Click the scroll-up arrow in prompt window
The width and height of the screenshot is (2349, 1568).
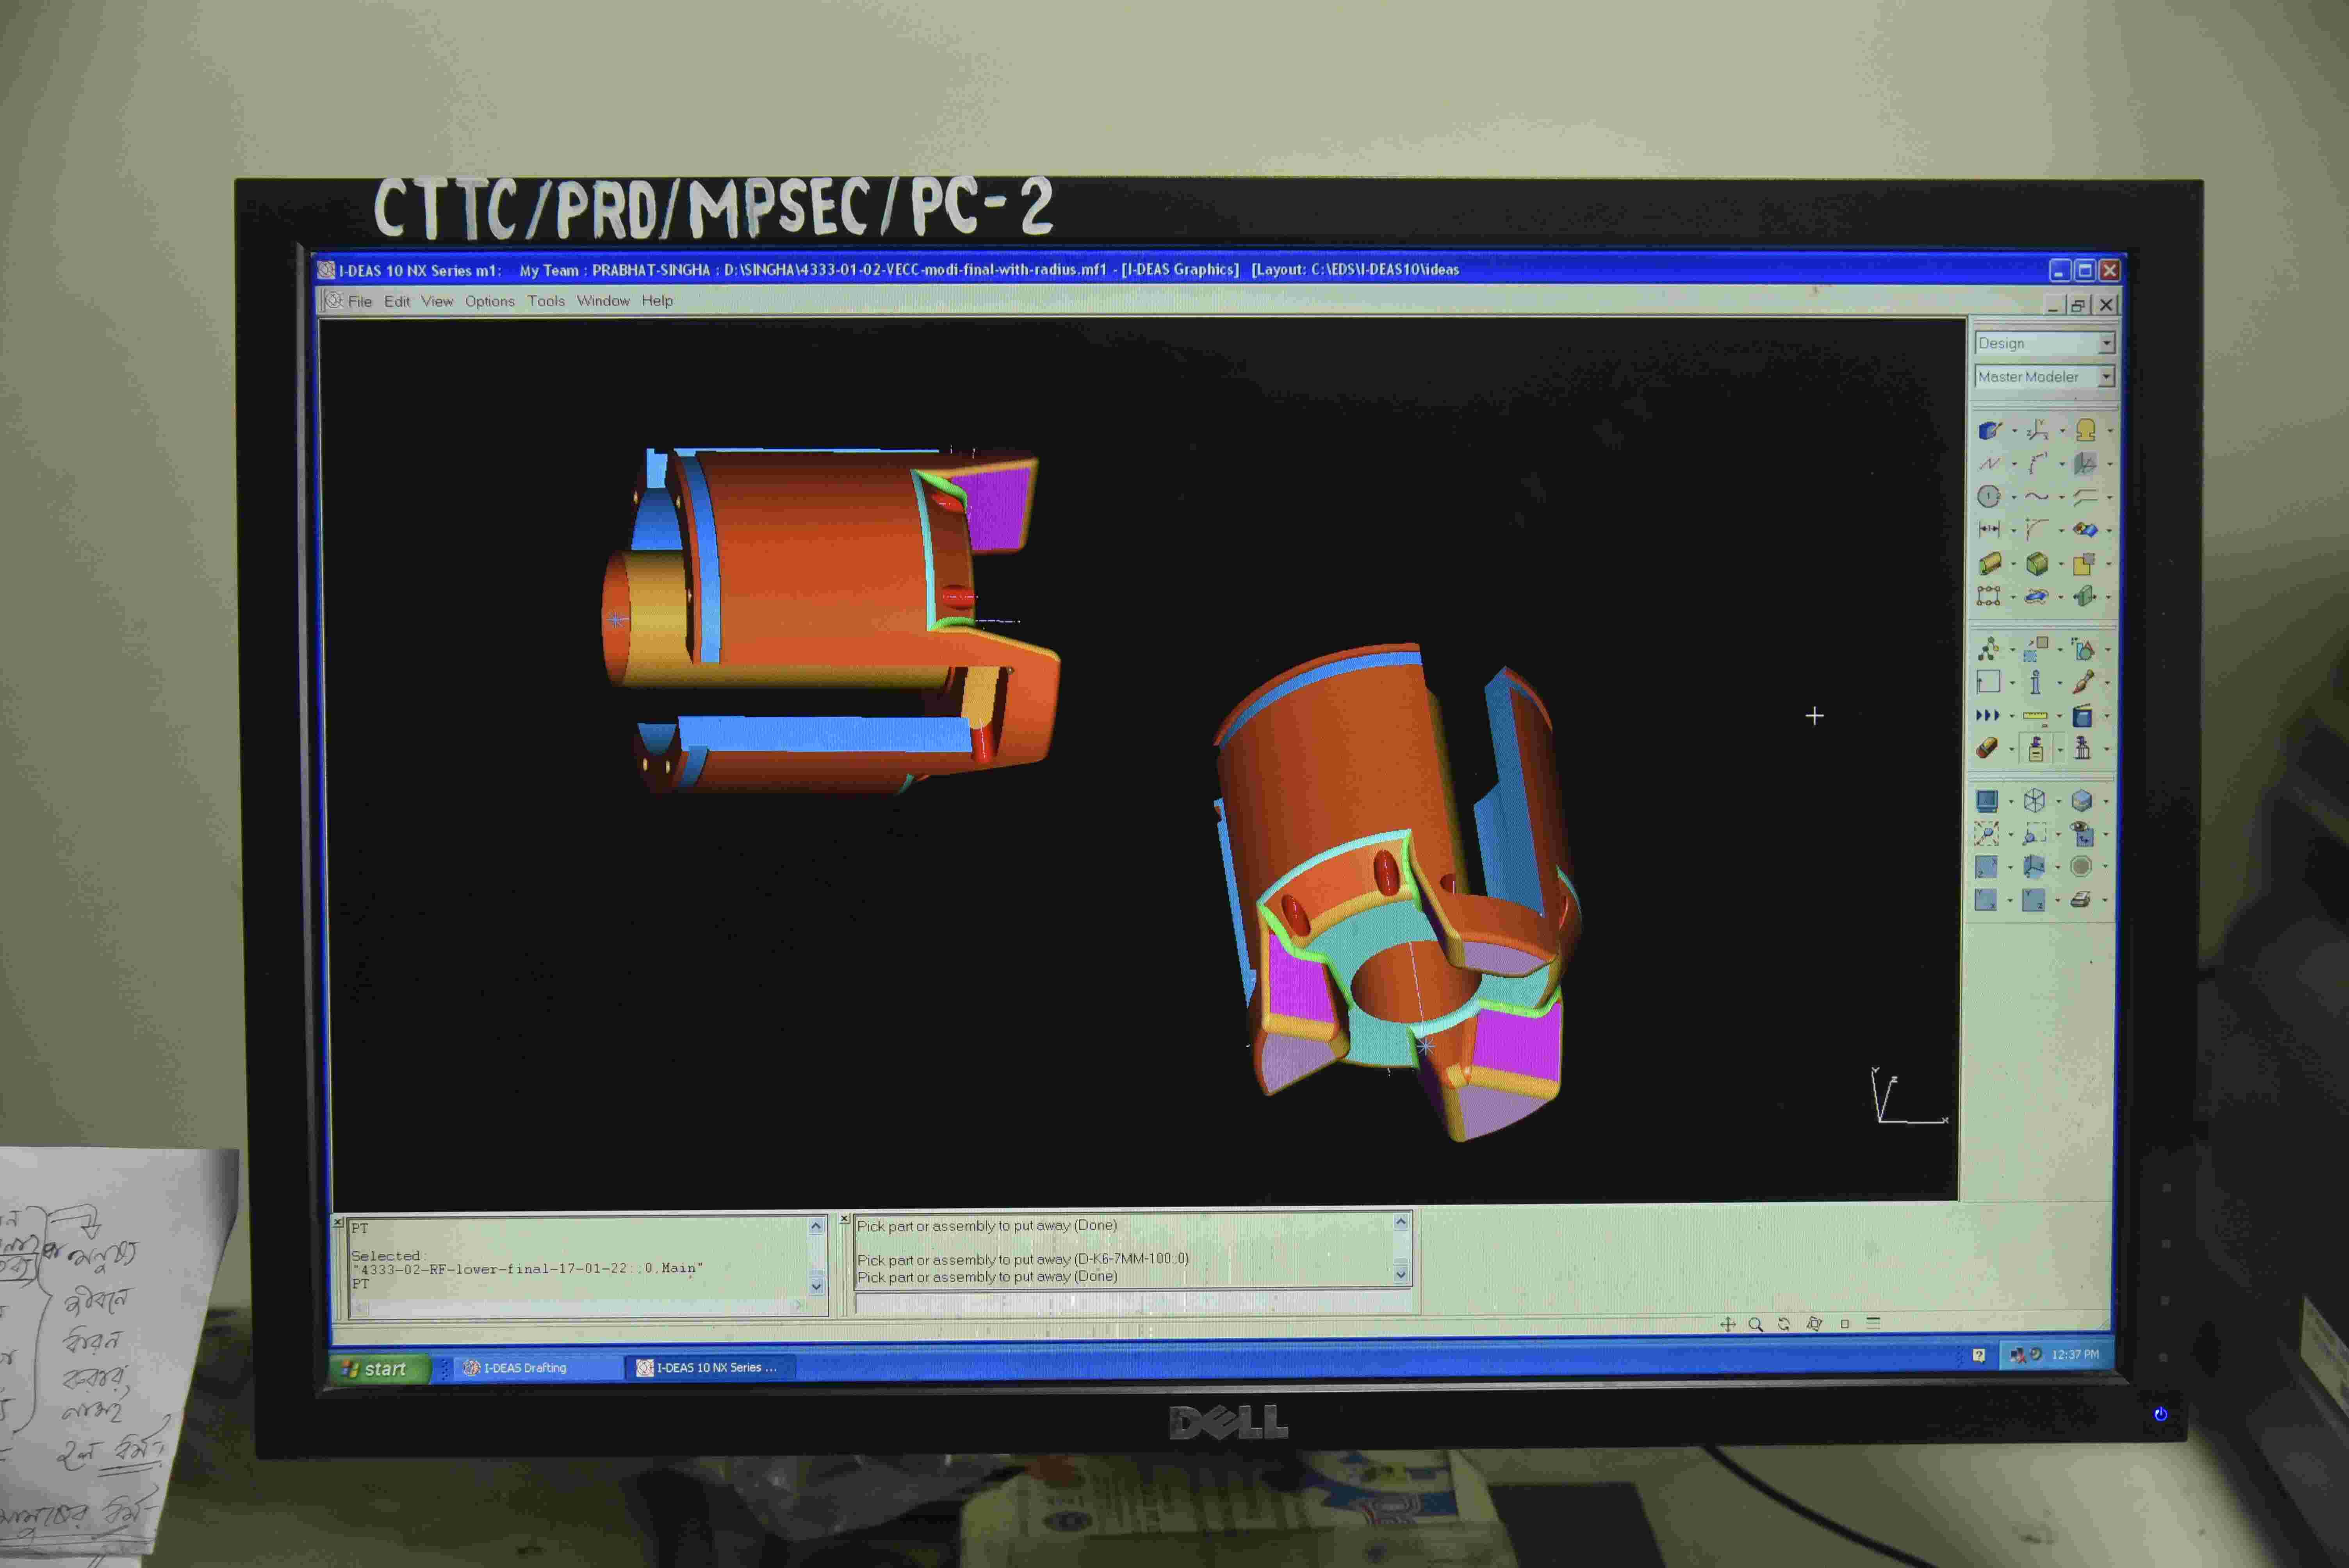(x=1401, y=1222)
